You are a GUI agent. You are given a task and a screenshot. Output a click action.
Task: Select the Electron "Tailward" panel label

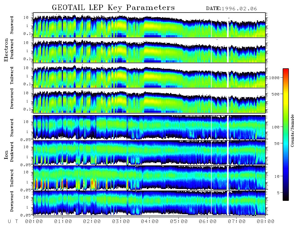[12, 76]
